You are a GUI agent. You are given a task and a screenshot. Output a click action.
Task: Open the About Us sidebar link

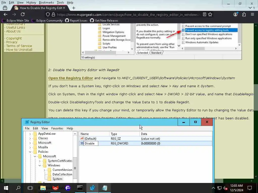[13, 31]
